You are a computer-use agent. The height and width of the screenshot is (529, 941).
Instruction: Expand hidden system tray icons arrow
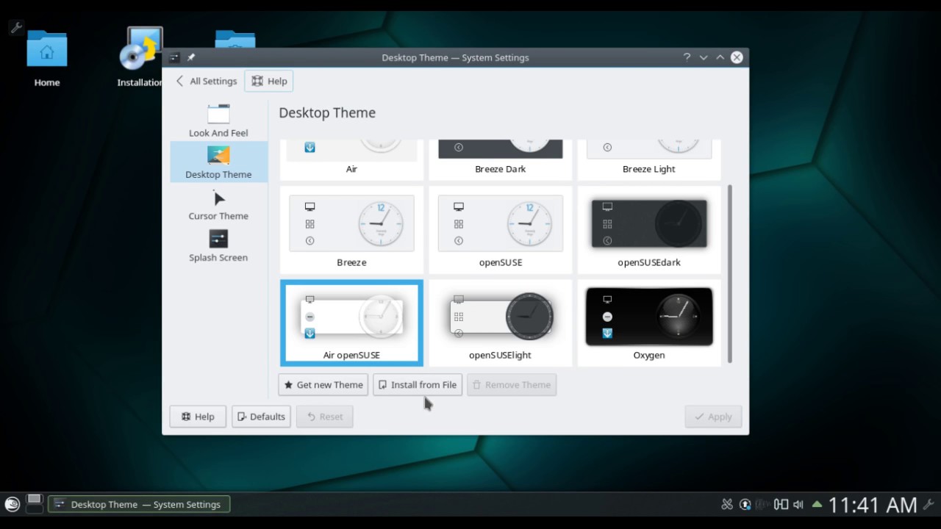tap(817, 505)
